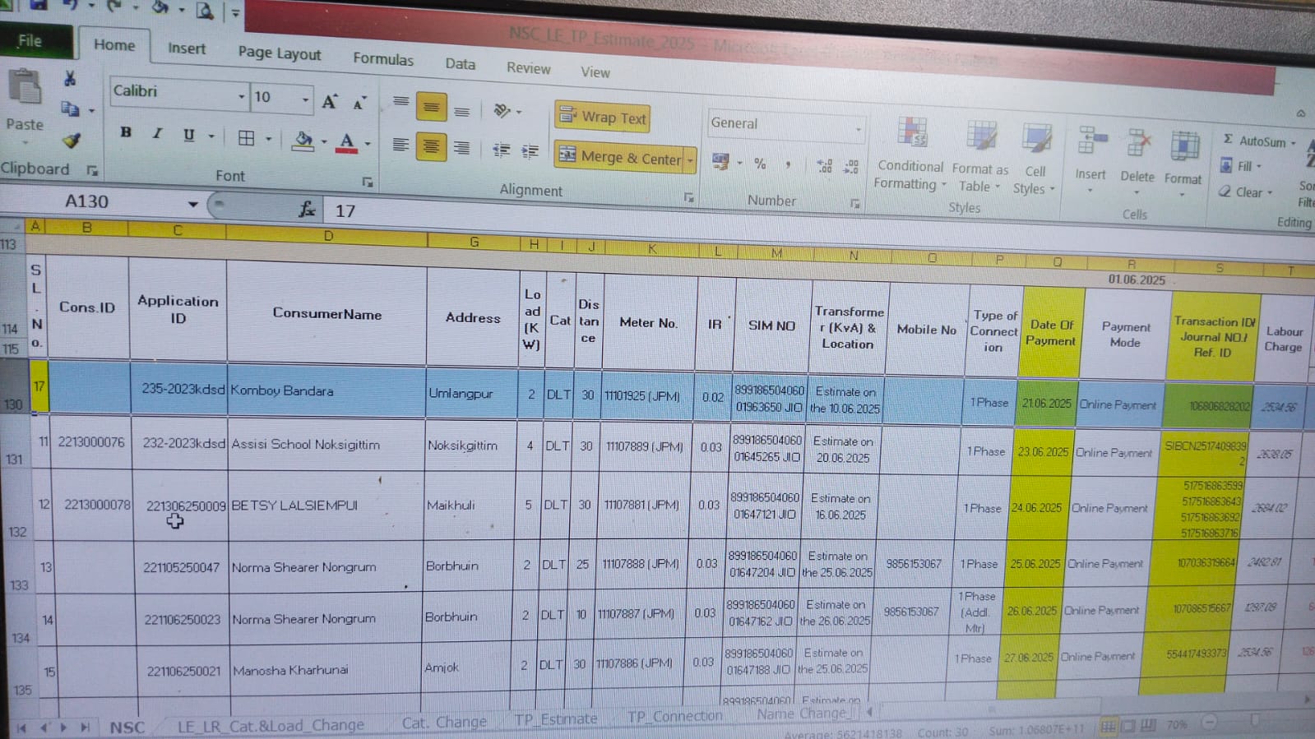Switch to the Page Layout tab

280,53
